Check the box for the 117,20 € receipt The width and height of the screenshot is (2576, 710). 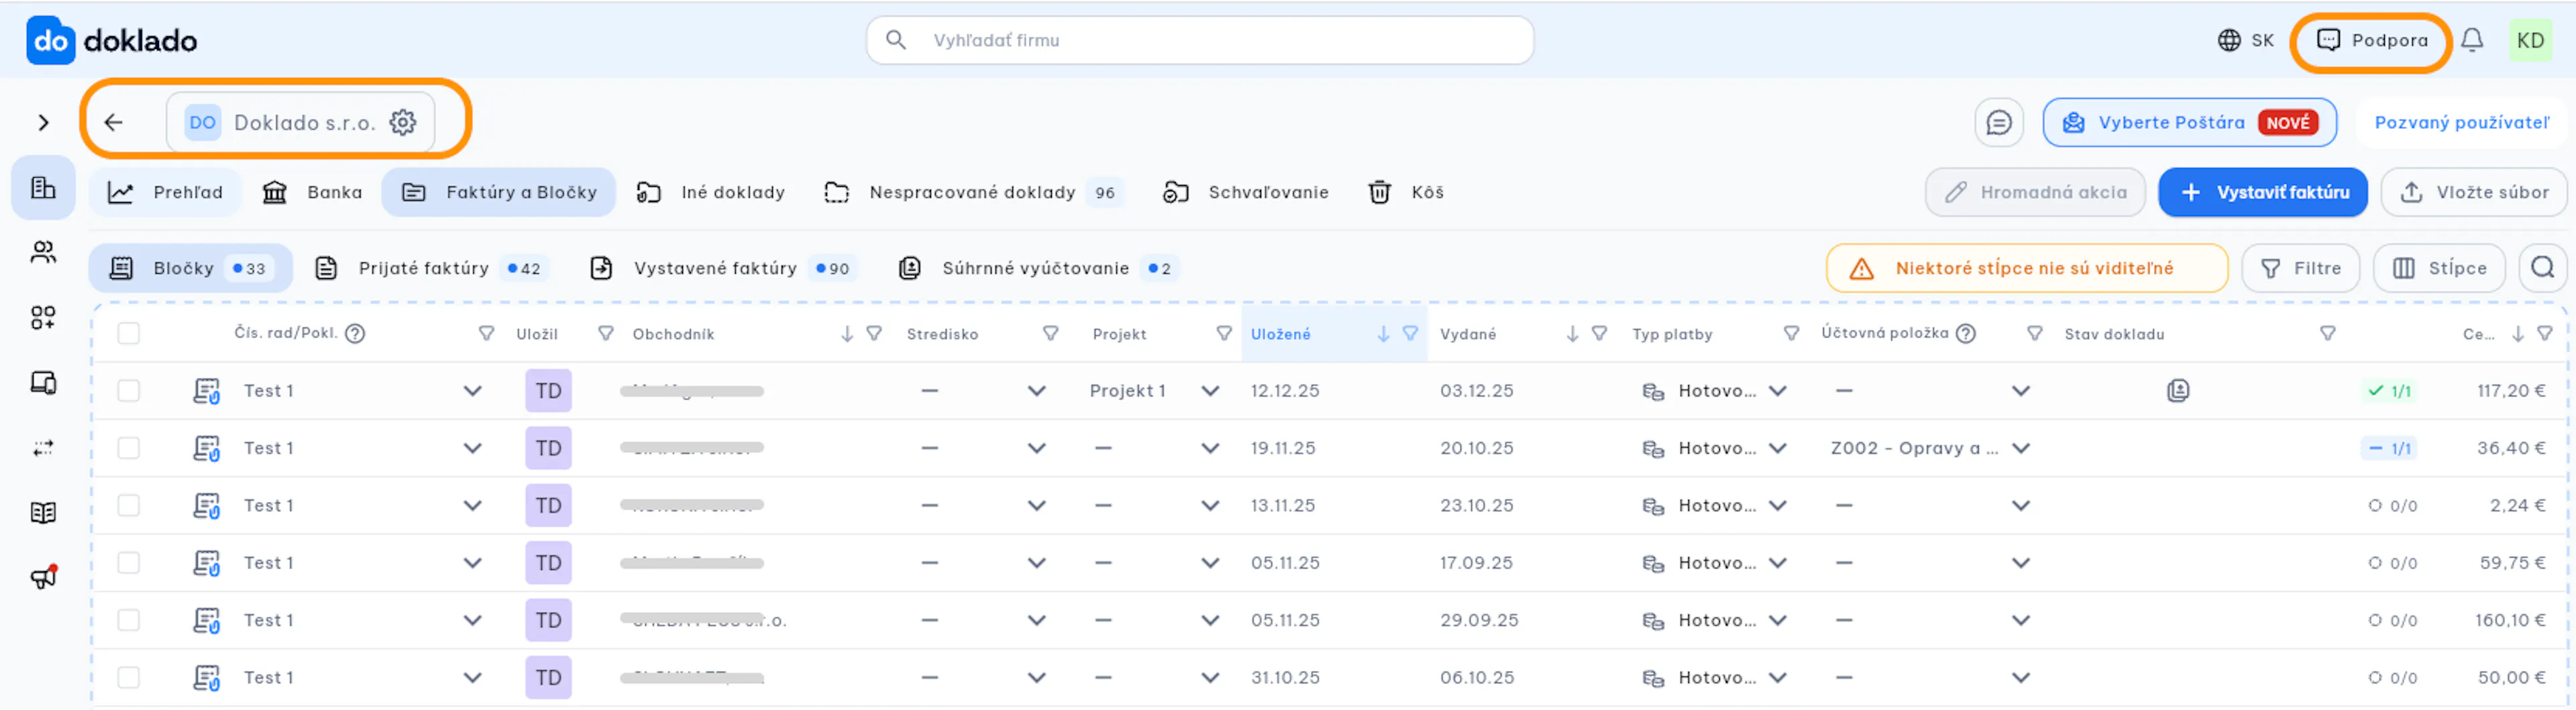(129, 391)
